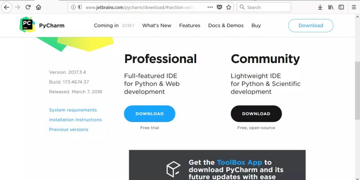Open the Features navigation item
Screen dimensions: 360x180
coord(189,26)
